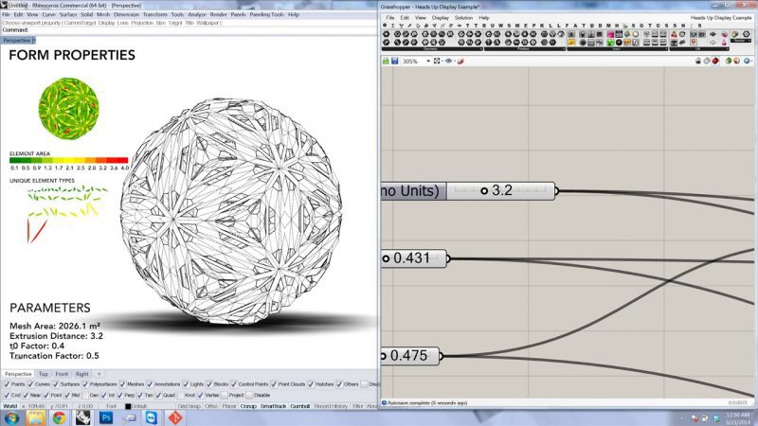Click the Grasshopper open file icon

385,61
